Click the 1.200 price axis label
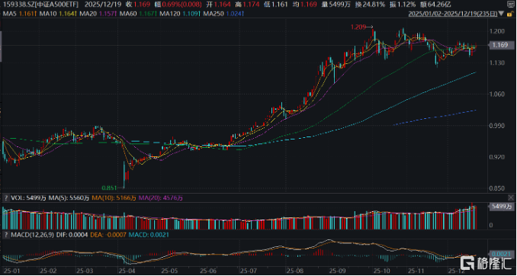Screen dimensions: 517x276 (498, 30)
